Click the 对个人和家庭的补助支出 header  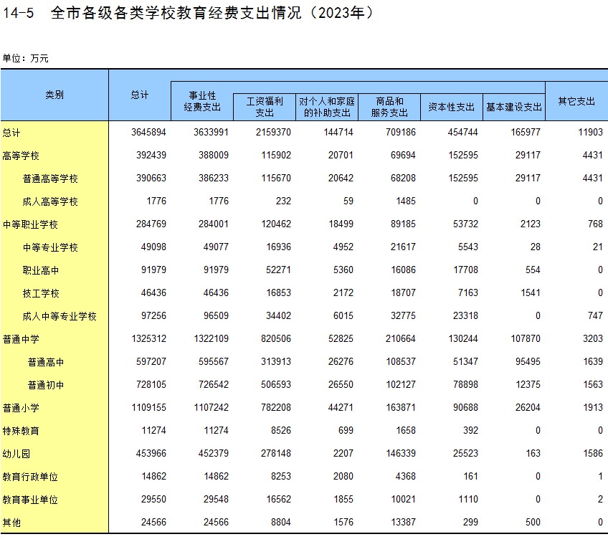[327, 107]
